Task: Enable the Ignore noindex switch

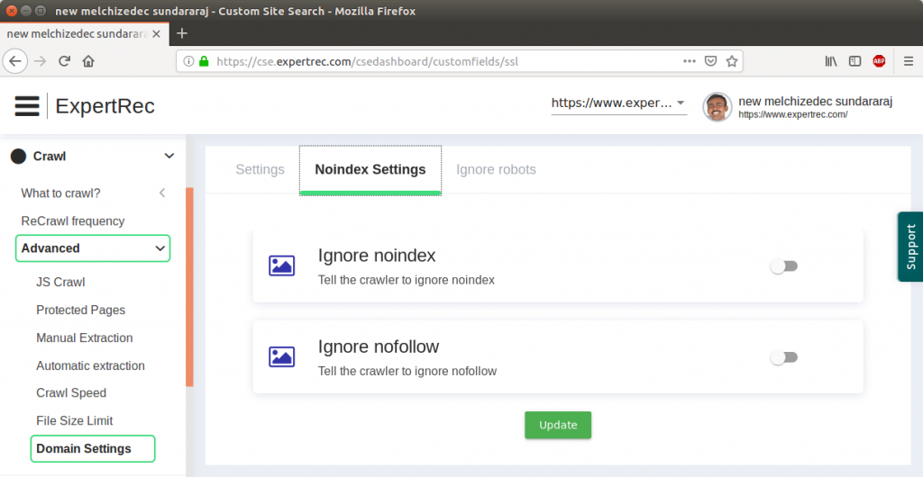Action: pyautogui.click(x=783, y=266)
